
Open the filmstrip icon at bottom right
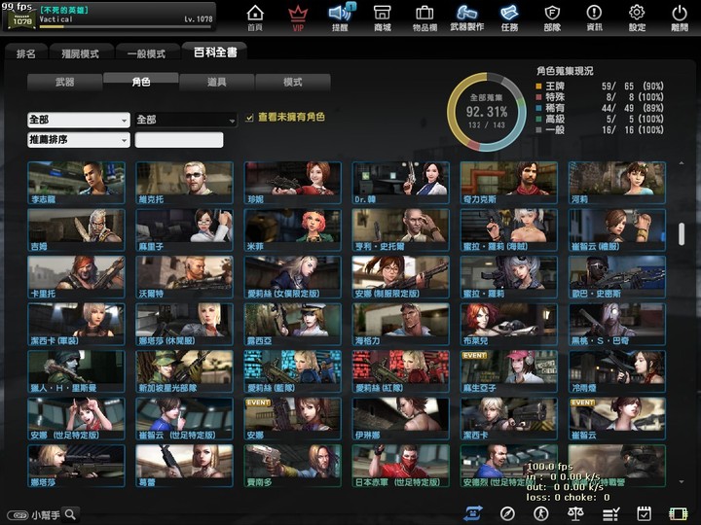point(679,513)
